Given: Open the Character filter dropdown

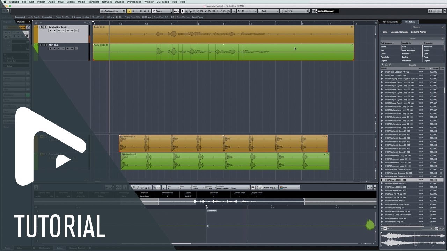Looking at the screenshot, I should (x=433, y=43).
